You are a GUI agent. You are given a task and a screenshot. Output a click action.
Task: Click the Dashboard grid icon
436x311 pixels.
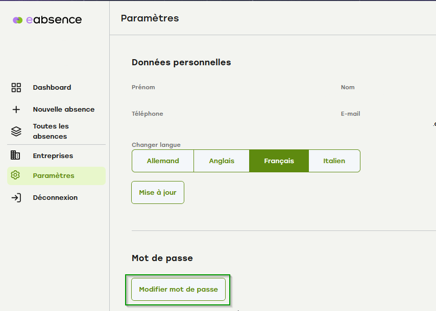16,87
